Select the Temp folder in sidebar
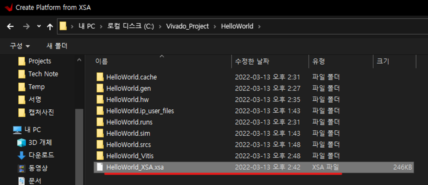This screenshot has width=428, height=185. click(x=36, y=87)
